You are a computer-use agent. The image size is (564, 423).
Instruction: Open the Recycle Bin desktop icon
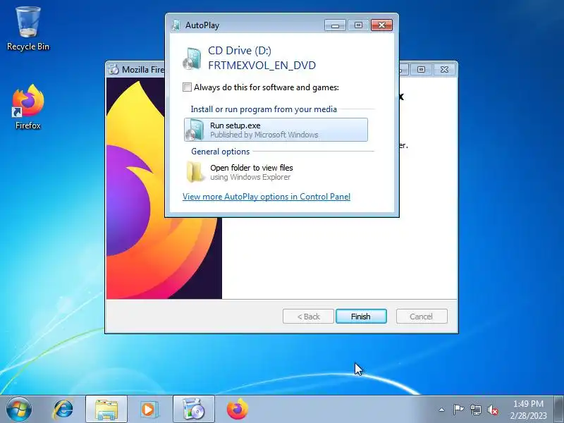click(28, 29)
